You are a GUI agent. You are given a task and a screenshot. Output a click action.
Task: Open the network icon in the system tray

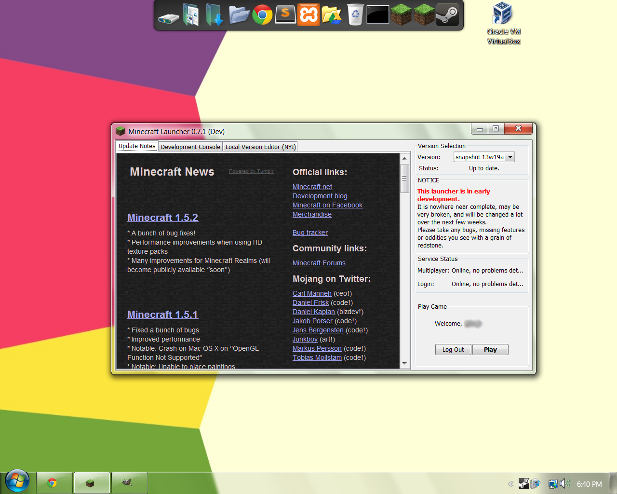(553, 484)
